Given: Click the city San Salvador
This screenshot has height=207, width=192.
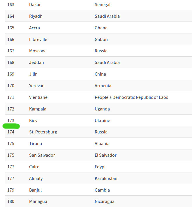Looking at the screenshot, I should tap(42, 155).
